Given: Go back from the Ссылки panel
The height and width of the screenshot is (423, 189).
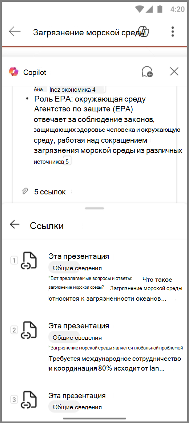Looking at the screenshot, I should pyautogui.click(x=15, y=225).
